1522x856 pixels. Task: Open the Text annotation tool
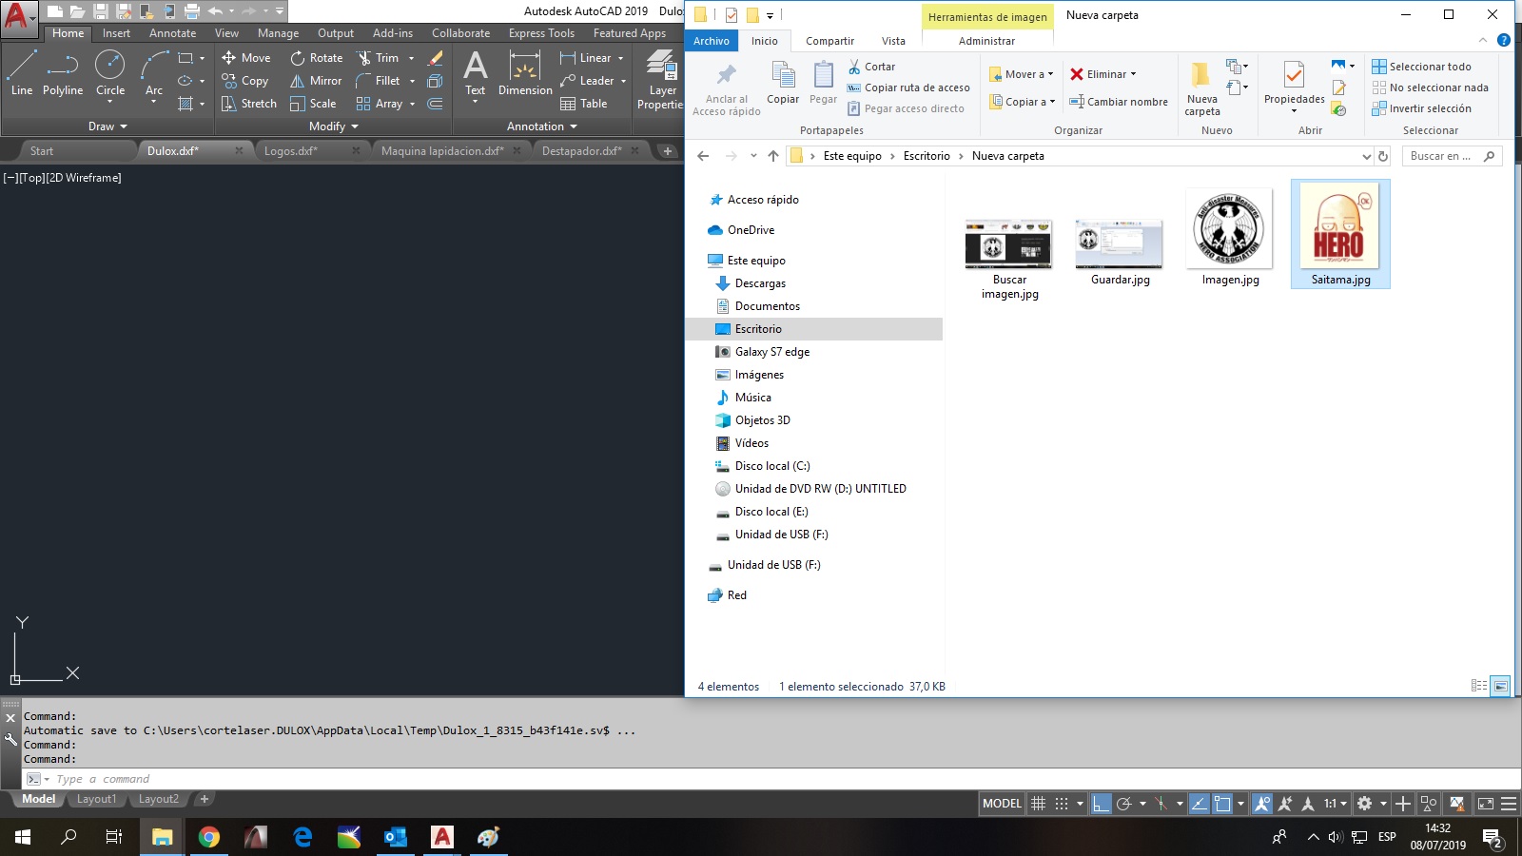click(x=475, y=73)
